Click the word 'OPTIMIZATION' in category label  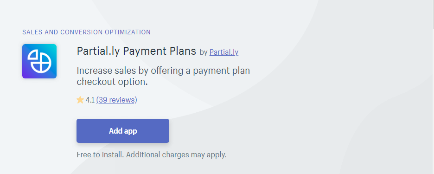click(128, 32)
